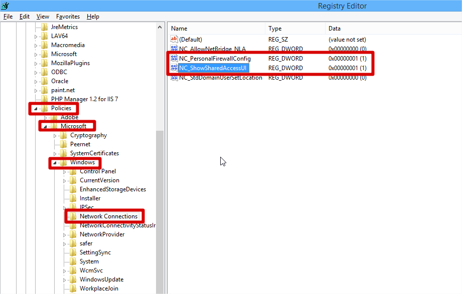Click the NC_AllowNetBridge_NLA DWORD icon
Screen dimensions: 462x294
point(174,49)
